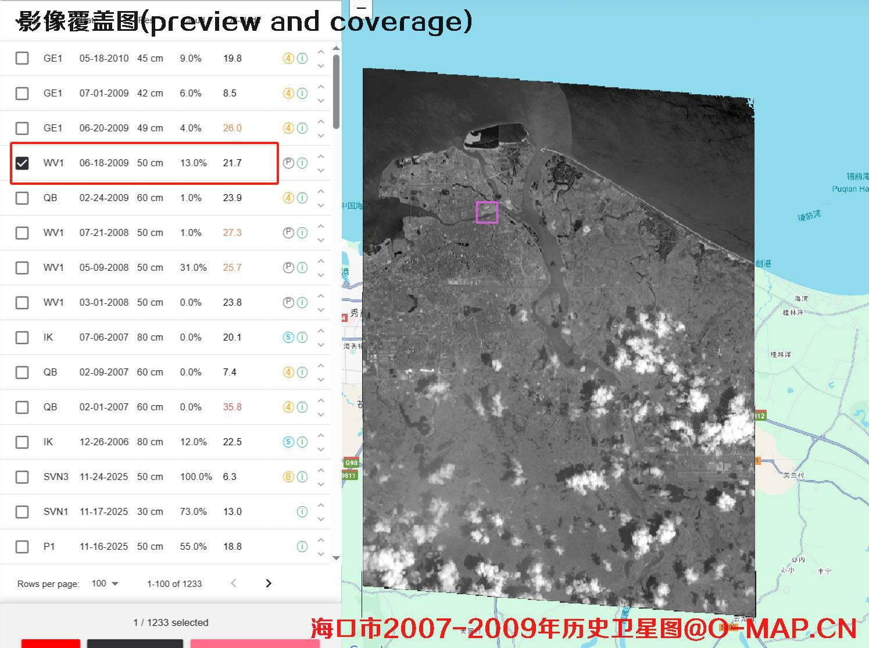Click panchromatic P badge on WV1 06-18-2009 row
The height and width of the screenshot is (648, 869).
(288, 163)
